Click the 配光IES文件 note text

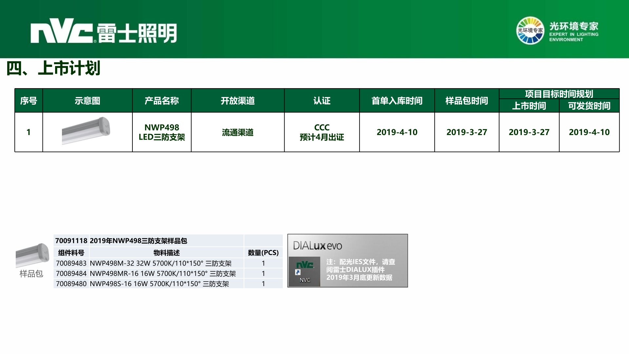point(361,269)
